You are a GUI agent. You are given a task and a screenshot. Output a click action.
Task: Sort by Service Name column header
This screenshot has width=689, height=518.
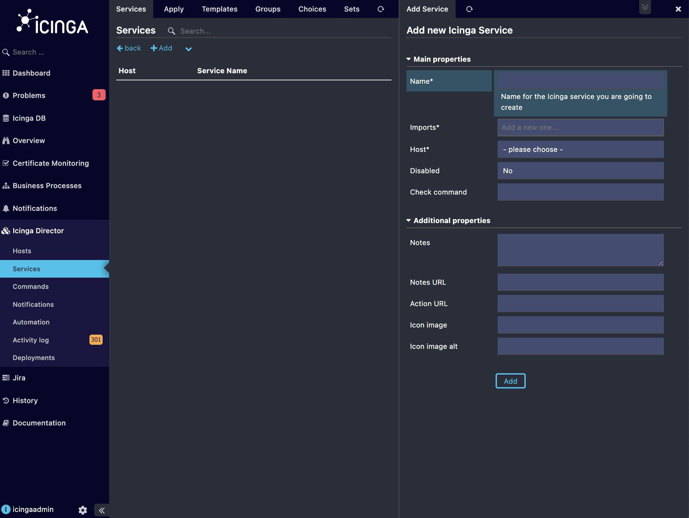(222, 71)
